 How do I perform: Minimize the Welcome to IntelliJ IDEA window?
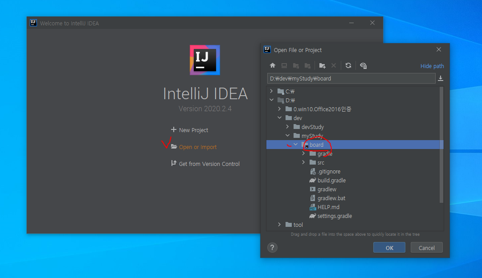(x=351, y=23)
